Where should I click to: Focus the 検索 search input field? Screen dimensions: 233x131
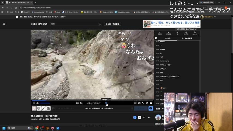coord(74,24)
